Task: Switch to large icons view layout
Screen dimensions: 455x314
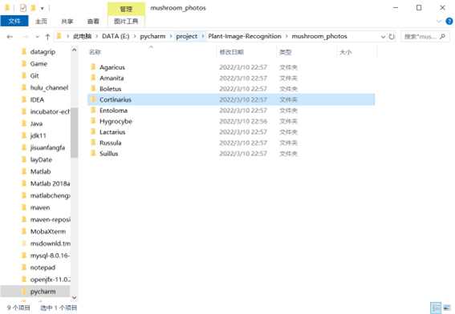Action: tap(447, 308)
